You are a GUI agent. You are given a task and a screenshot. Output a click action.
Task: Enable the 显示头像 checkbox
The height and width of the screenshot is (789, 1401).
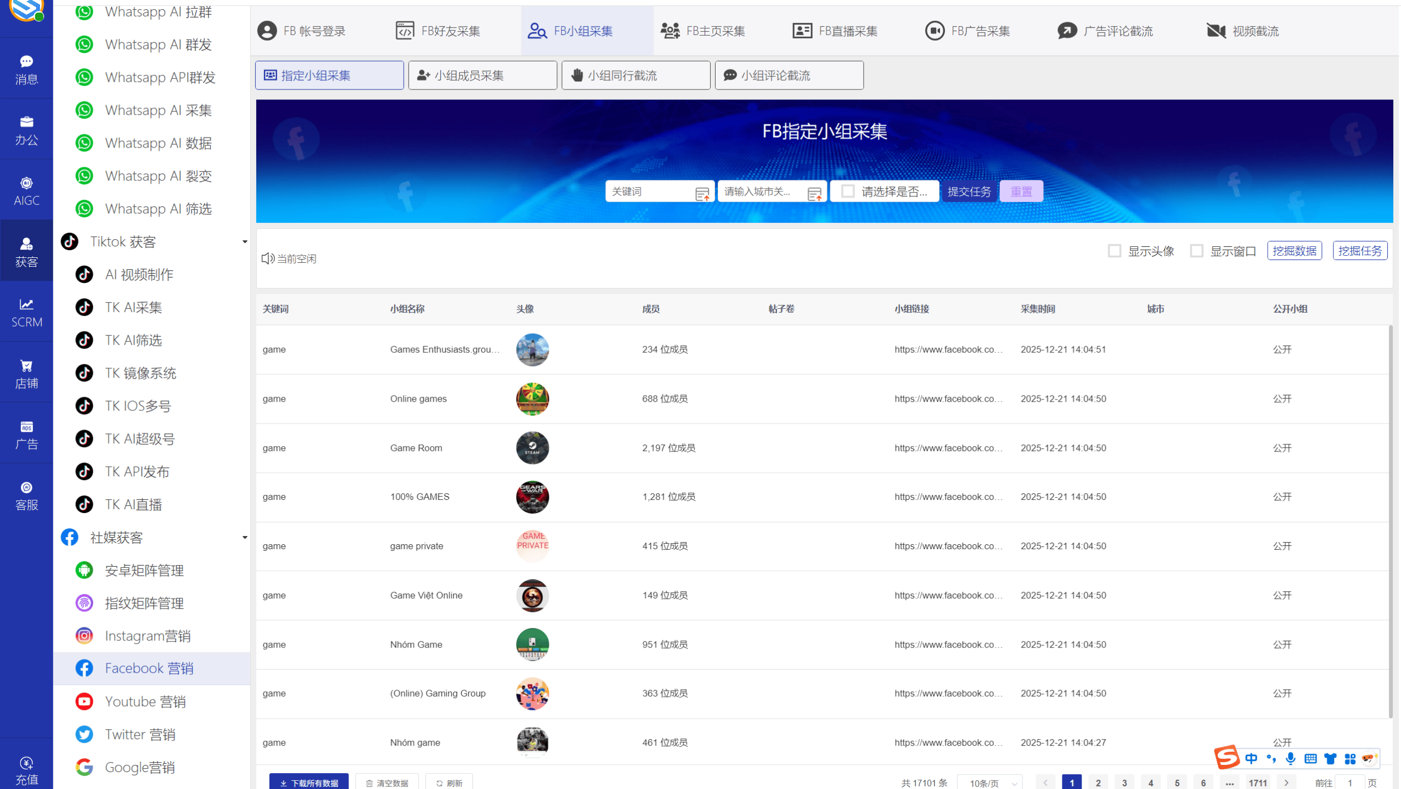pos(1114,251)
